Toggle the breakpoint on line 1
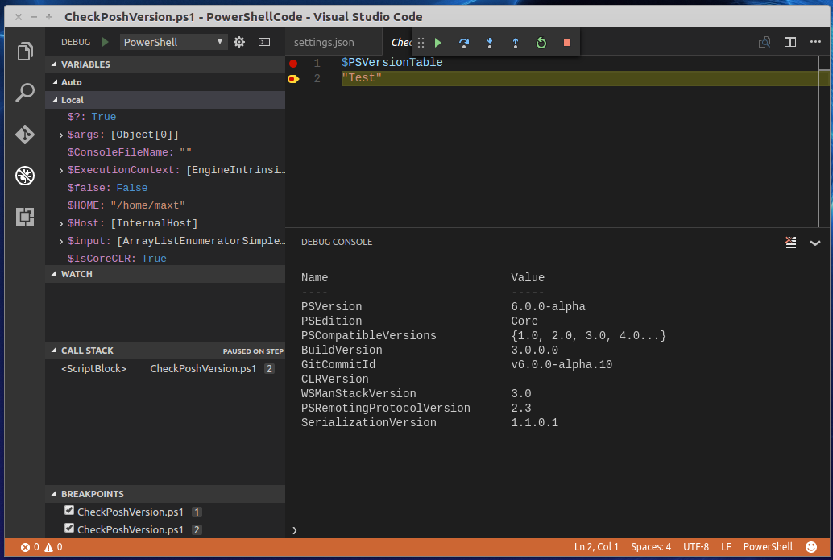Viewport: 833px width, 560px height. tap(293, 63)
